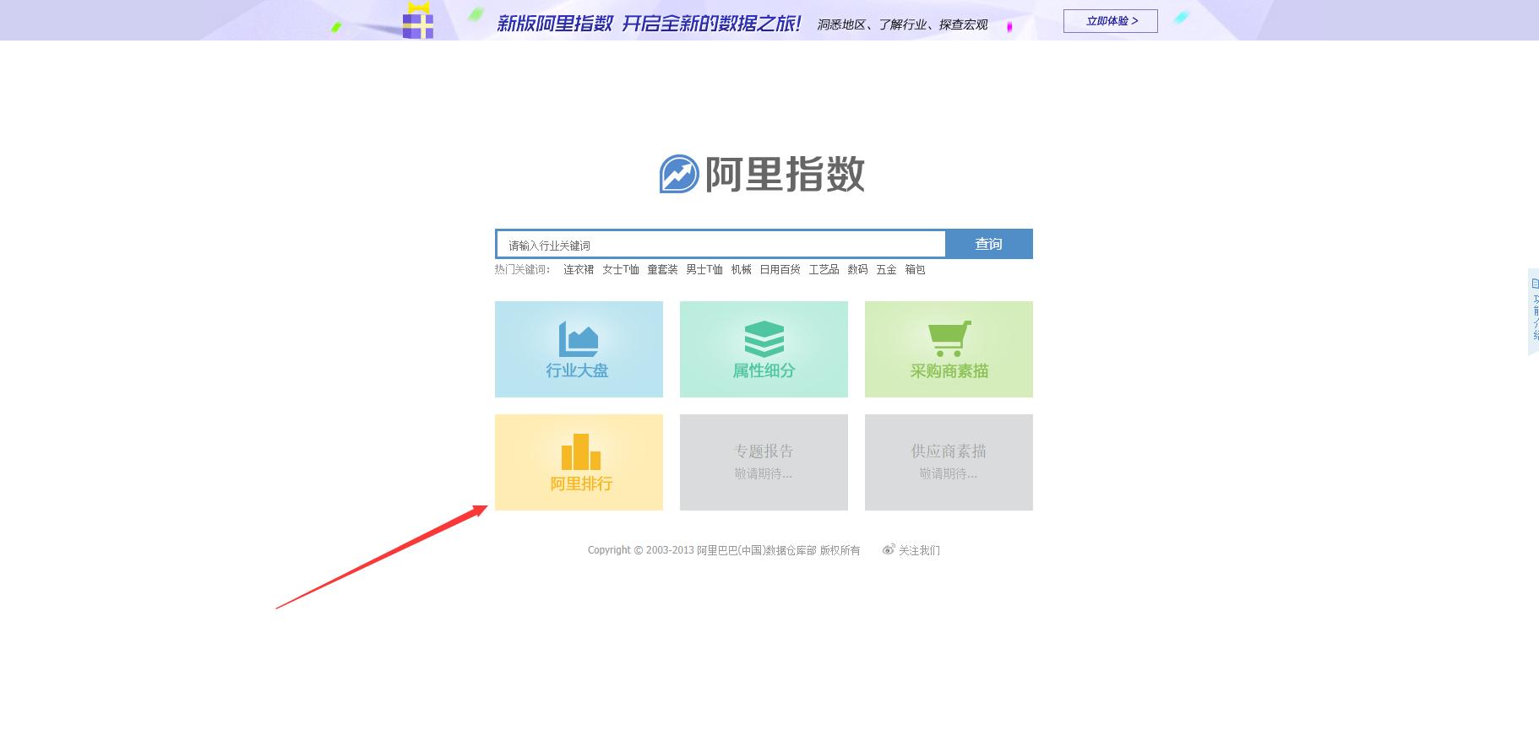Click the disabled 专题报告 tile
This screenshot has width=1539, height=735.
[764, 462]
